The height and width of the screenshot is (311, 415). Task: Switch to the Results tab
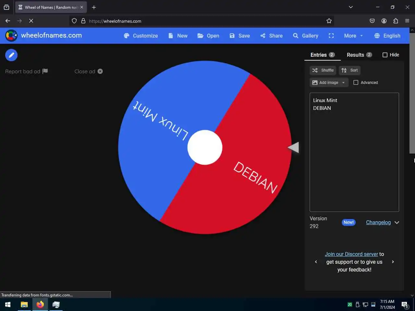tap(359, 55)
